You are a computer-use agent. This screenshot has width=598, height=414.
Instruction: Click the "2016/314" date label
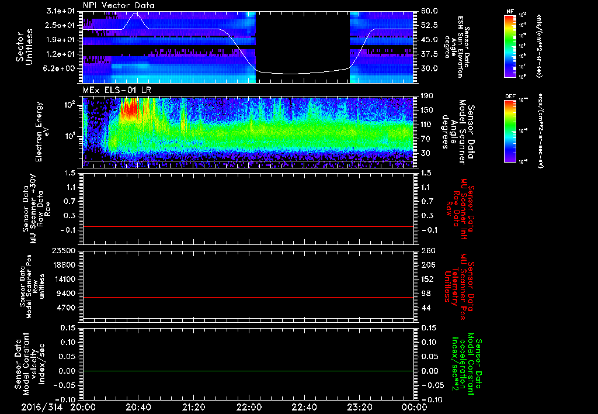(x=42, y=407)
